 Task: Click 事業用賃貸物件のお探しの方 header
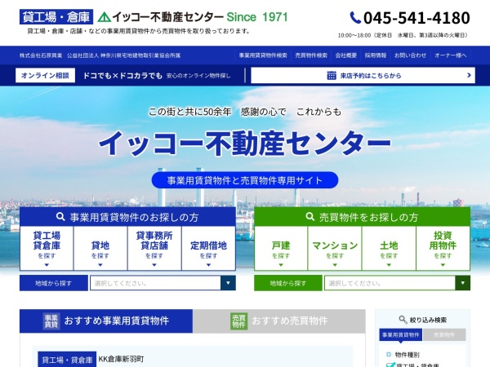tap(127, 217)
